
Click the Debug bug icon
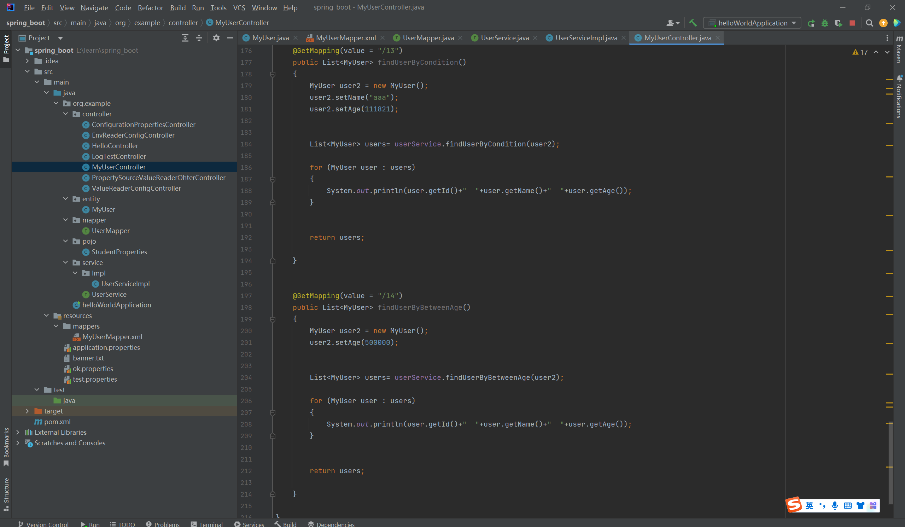(824, 23)
